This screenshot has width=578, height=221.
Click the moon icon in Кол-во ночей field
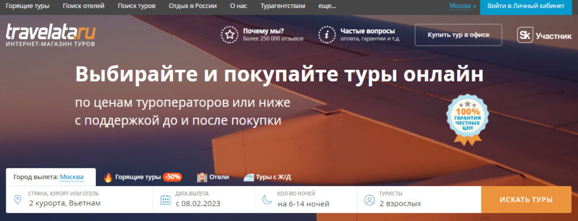[267, 200]
